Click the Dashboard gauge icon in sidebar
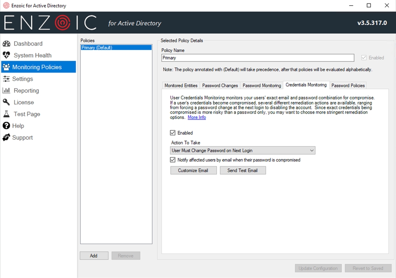 coord(6,44)
